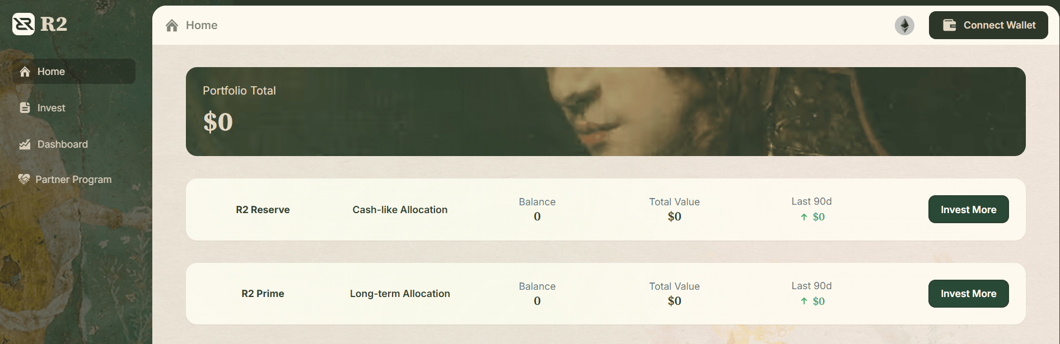Click the house icon in top breadcrumb
The height and width of the screenshot is (344, 1060).
(x=172, y=25)
